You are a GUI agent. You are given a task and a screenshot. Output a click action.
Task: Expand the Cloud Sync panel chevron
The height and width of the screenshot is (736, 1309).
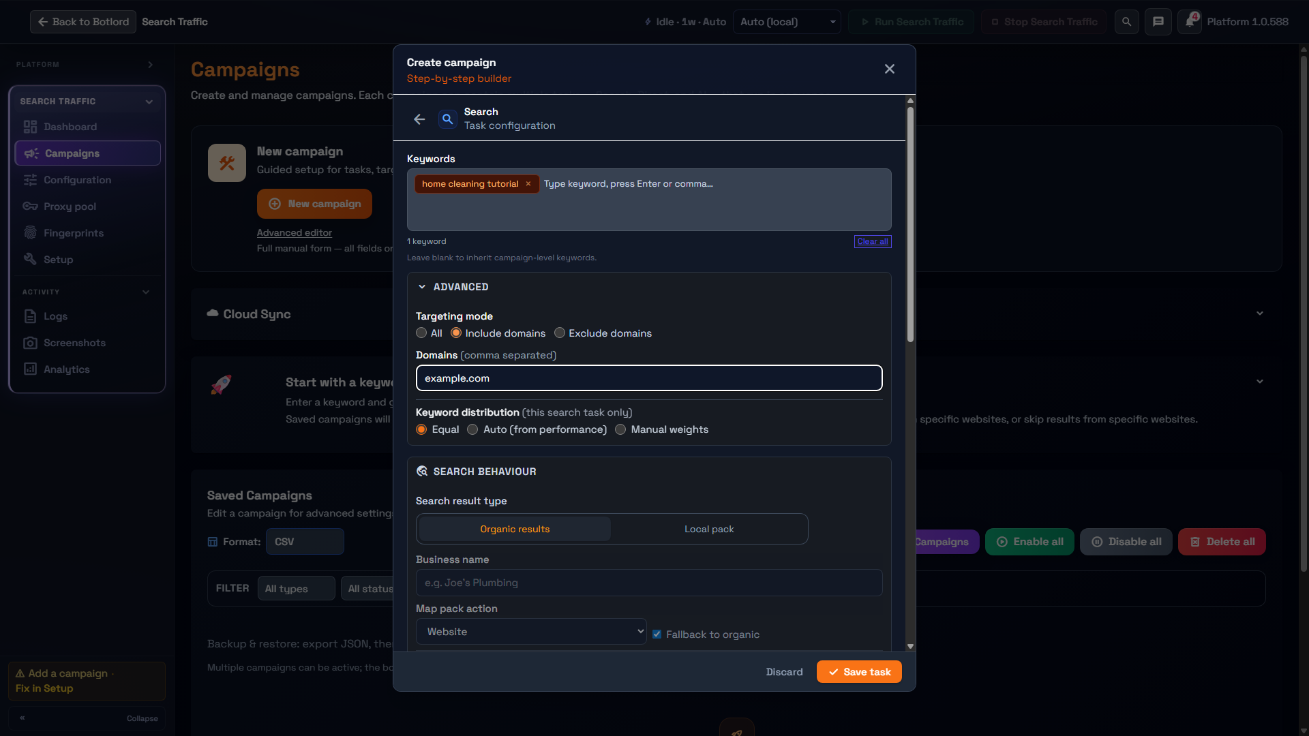[1260, 313]
